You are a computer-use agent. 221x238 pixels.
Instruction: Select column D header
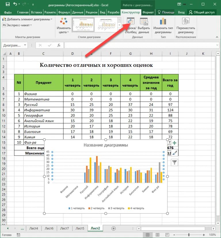click(x=73, y=54)
